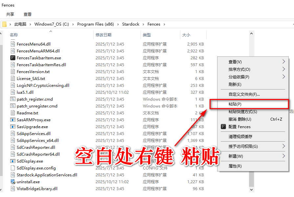Select the License_SAS.txt document icon
Viewport: 294px width, 197px height.
point(12,79)
